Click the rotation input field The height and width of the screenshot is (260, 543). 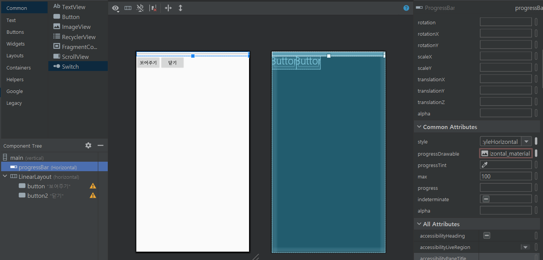click(506, 22)
